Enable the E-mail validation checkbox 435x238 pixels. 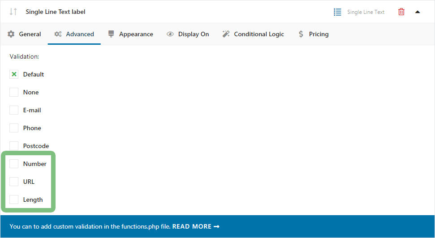tap(14, 110)
